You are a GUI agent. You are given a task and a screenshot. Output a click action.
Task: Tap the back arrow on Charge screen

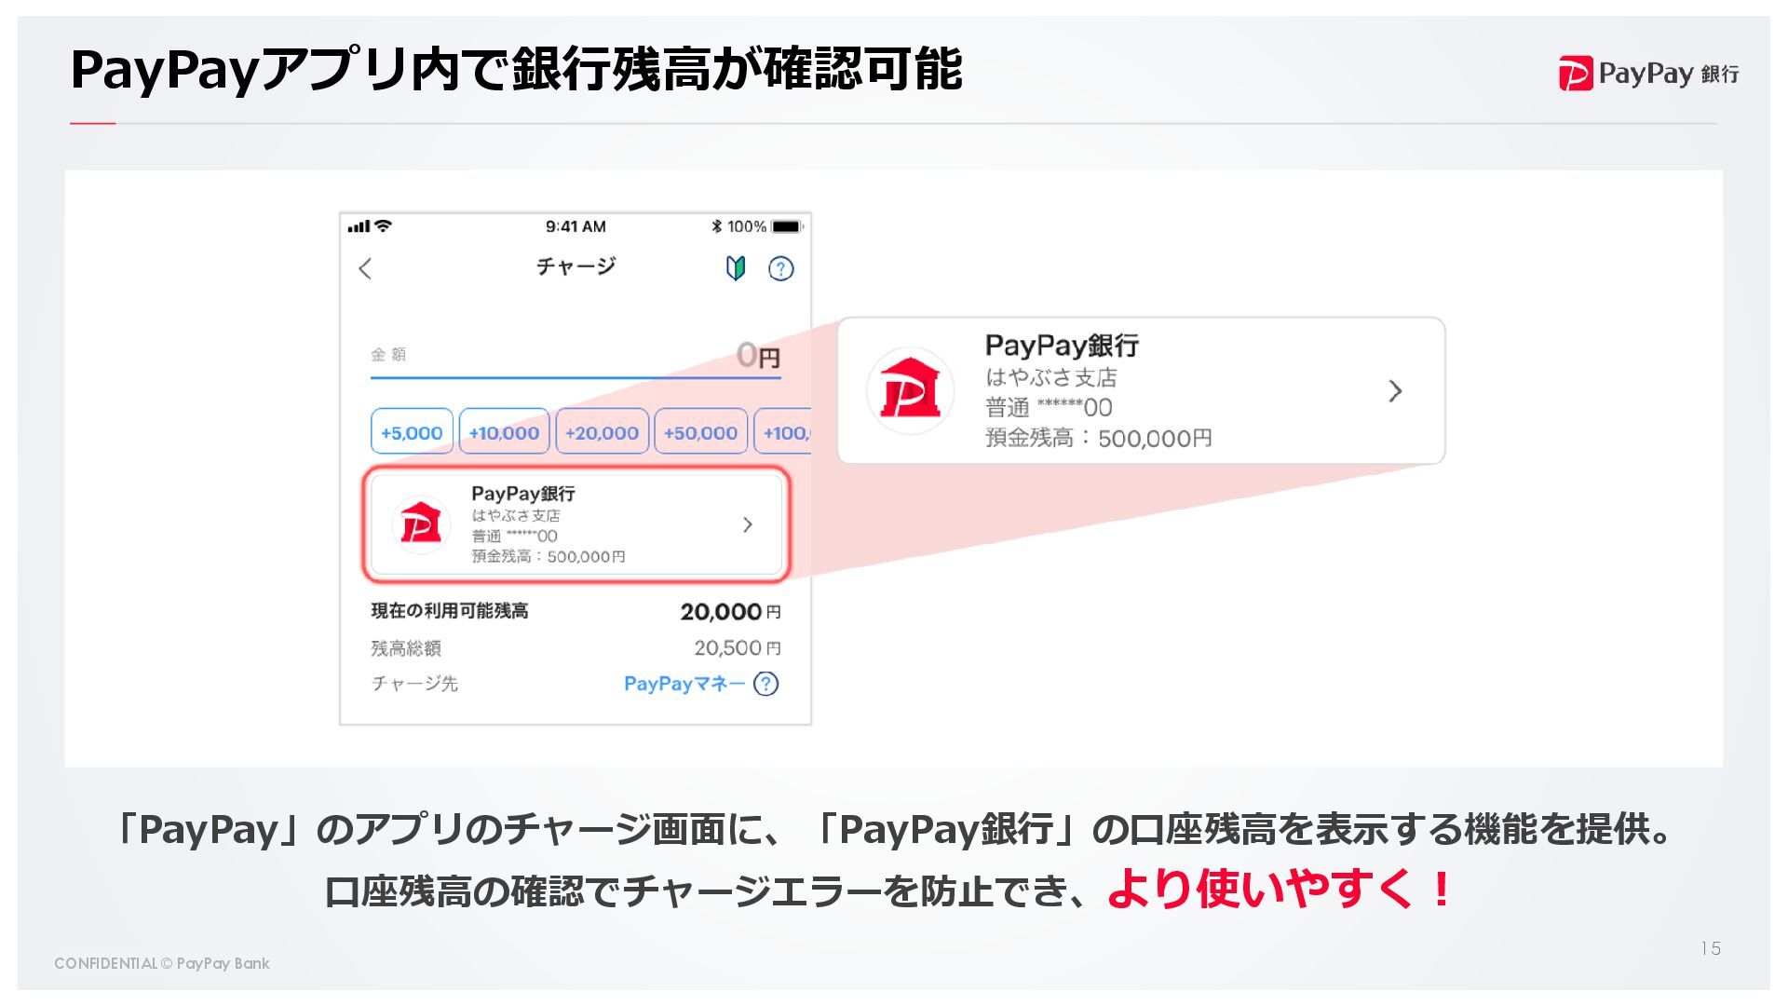pos(365,269)
